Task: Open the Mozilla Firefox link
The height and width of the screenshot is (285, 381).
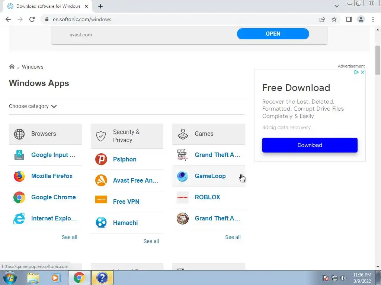Action: 52,176
